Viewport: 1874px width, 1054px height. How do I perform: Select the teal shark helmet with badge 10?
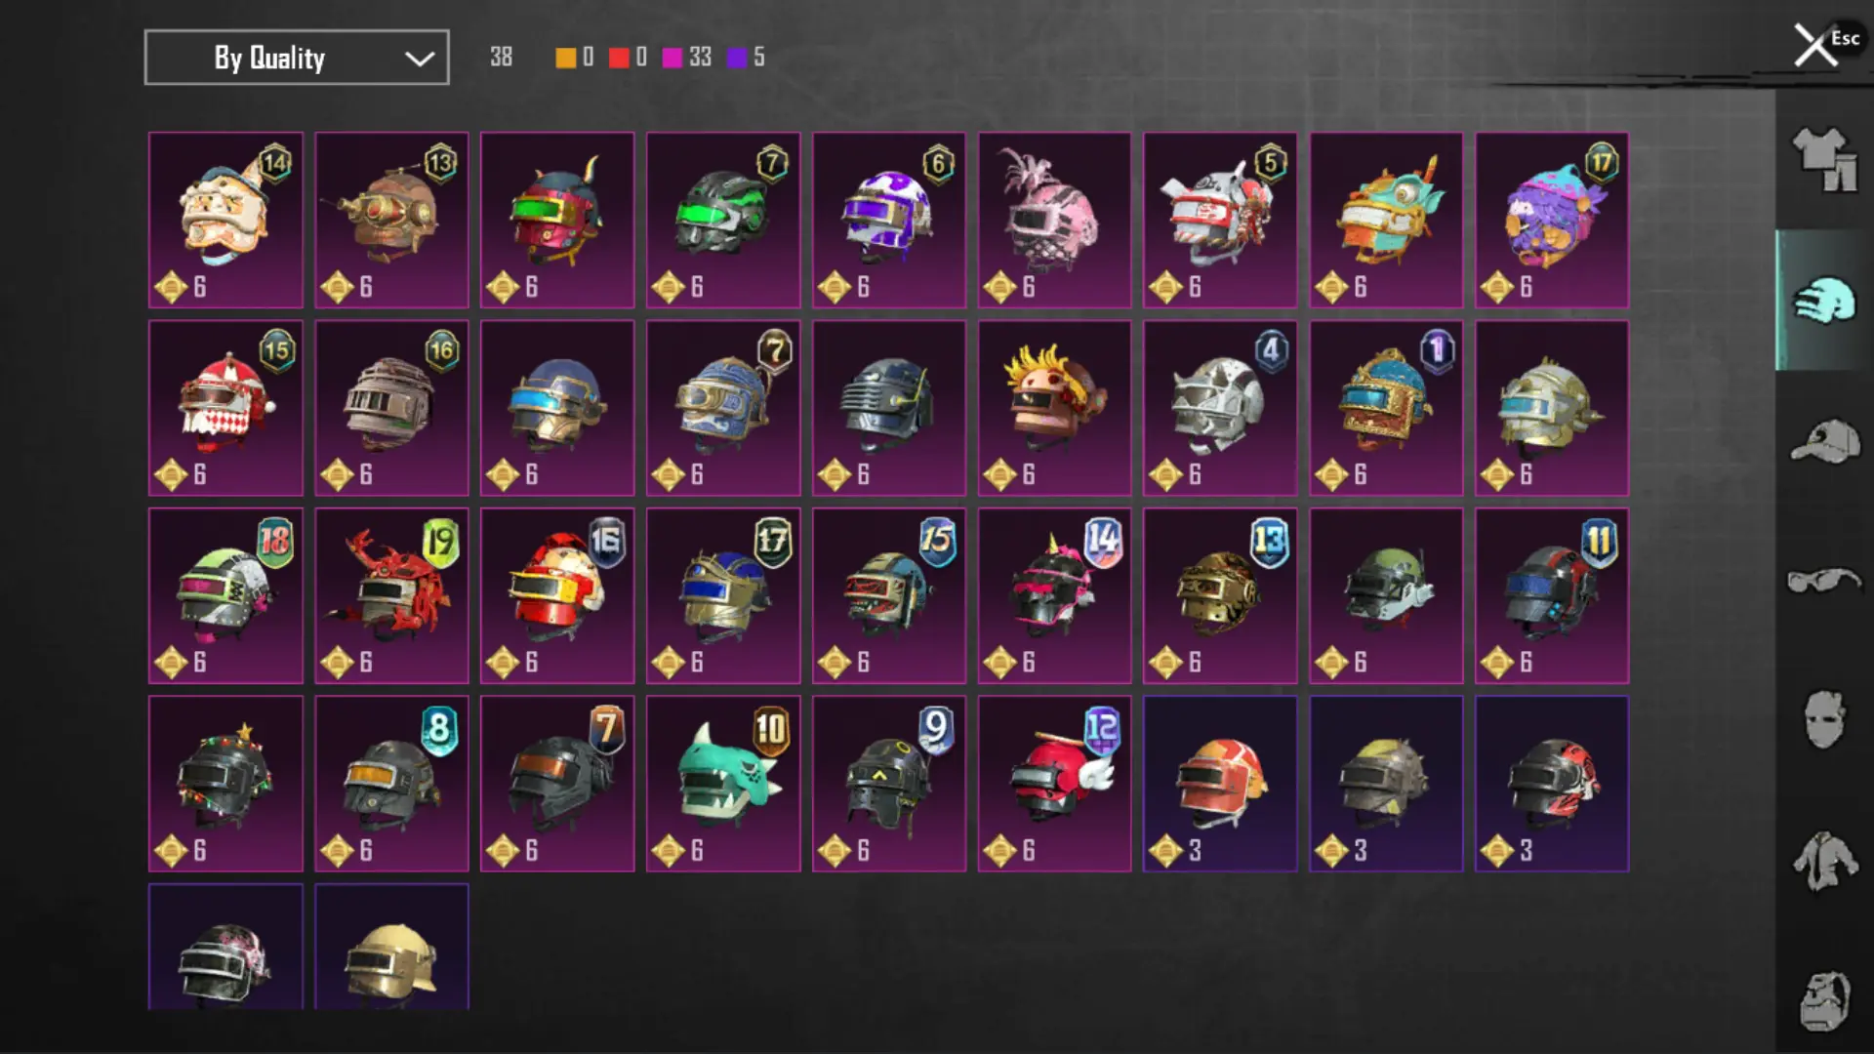(x=723, y=784)
